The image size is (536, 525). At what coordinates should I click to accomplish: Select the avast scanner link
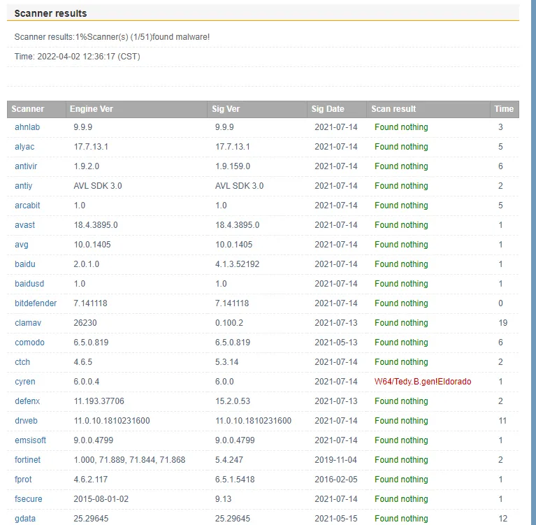[25, 225]
